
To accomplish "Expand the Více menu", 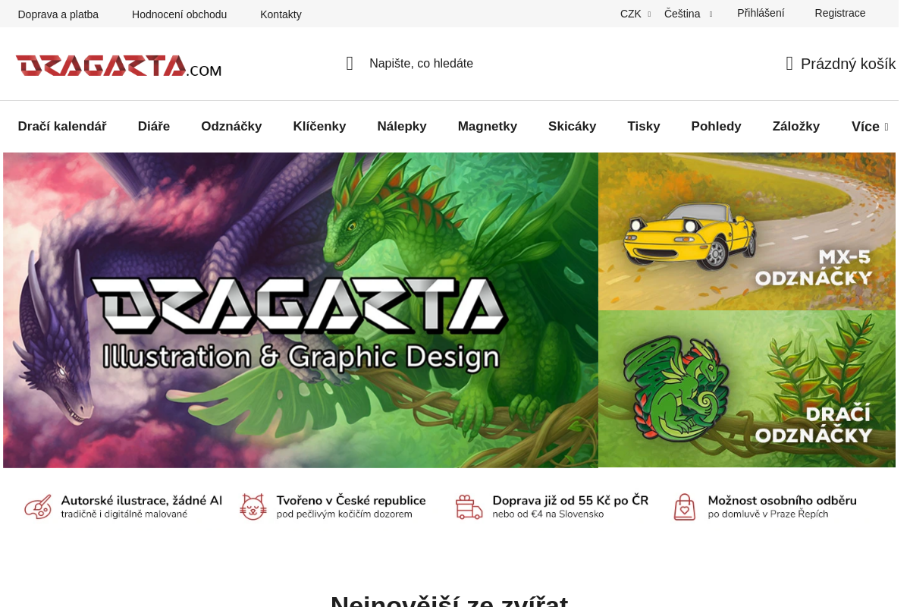I will [x=870, y=127].
